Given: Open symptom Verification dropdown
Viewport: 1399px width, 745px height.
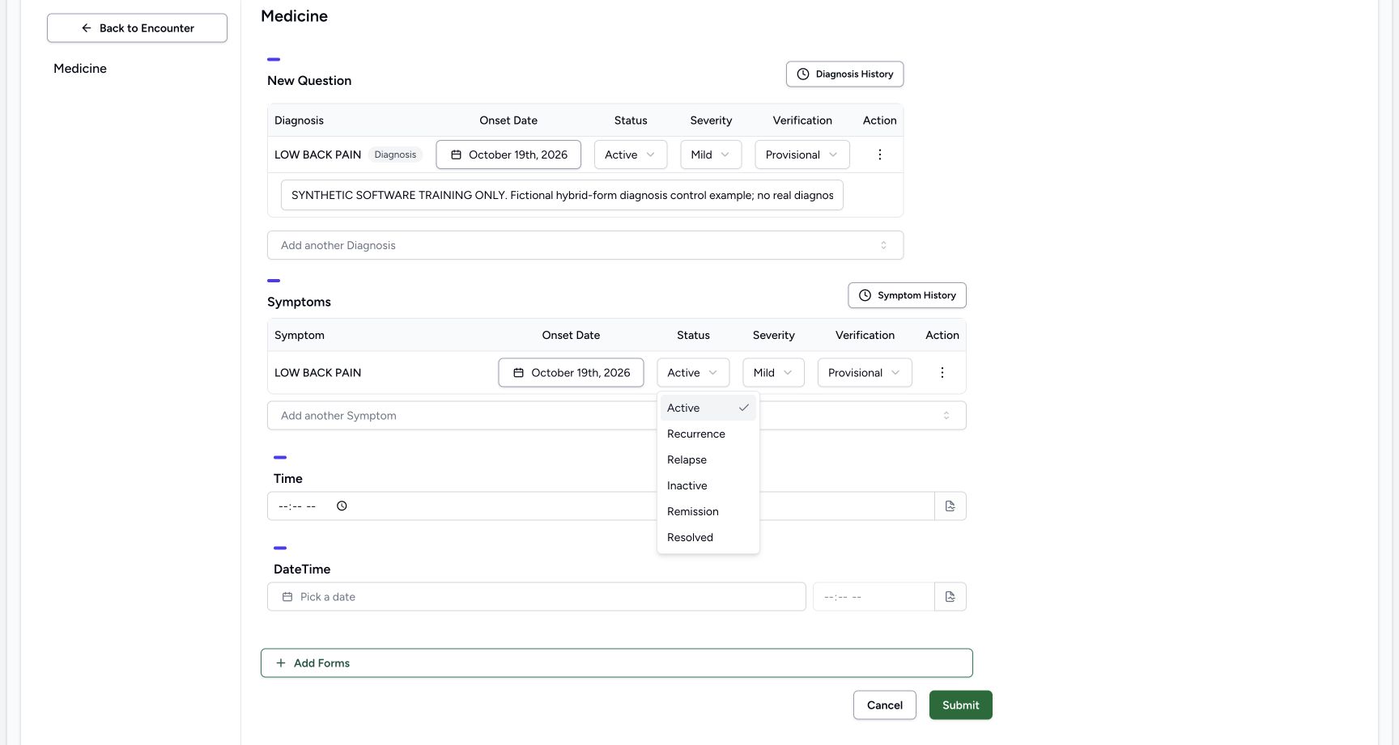Looking at the screenshot, I should tap(865, 373).
